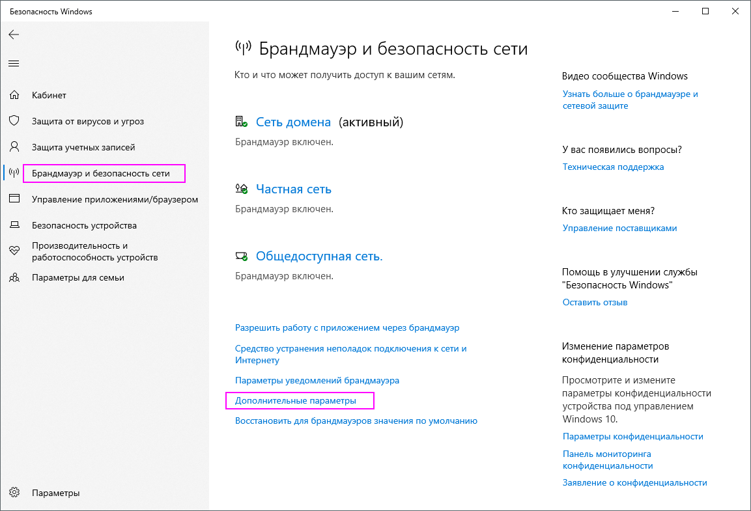751x511 pixels.
Task: Click the person icon for account protection
Action: 14,146
